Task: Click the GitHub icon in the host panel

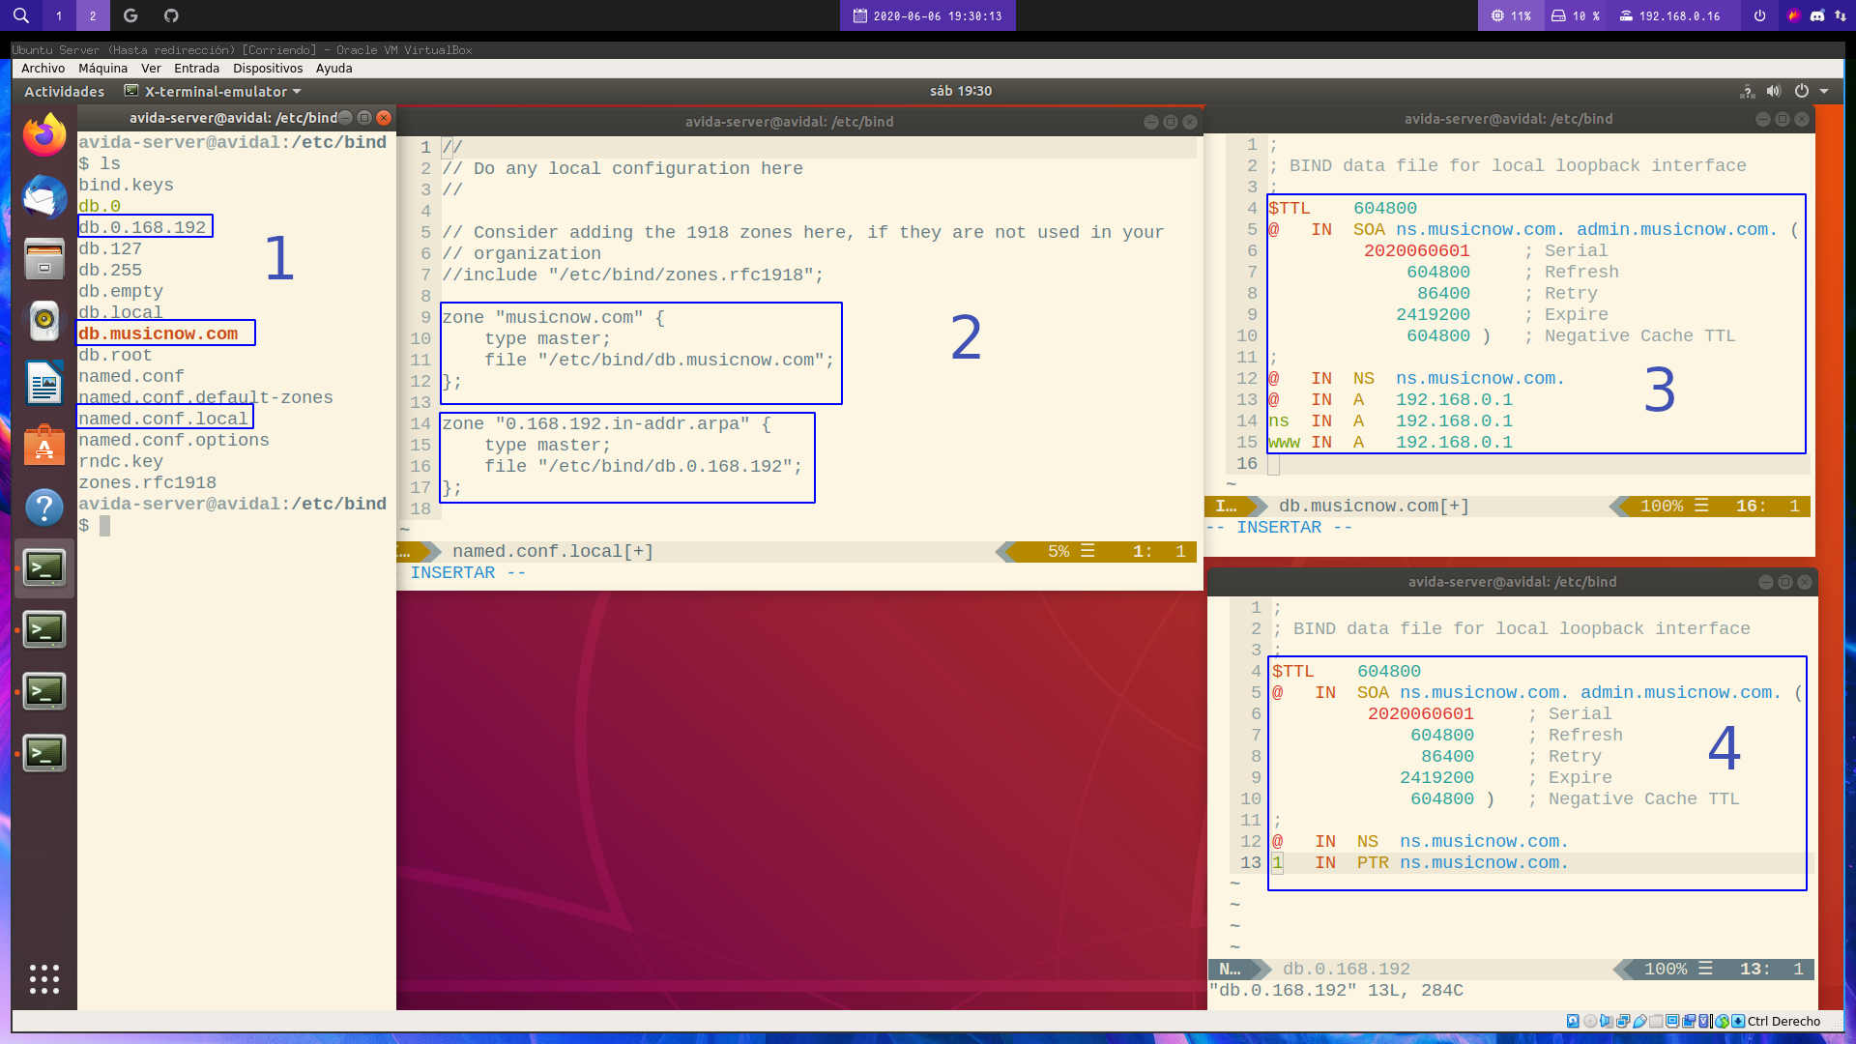Action: pyautogui.click(x=171, y=15)
